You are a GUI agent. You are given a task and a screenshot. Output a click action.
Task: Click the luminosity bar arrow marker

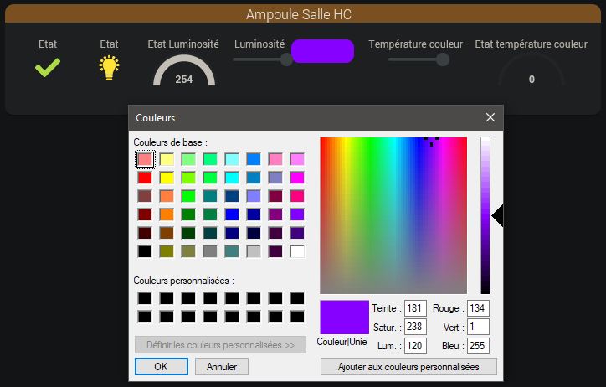click(x=497, y=216)
